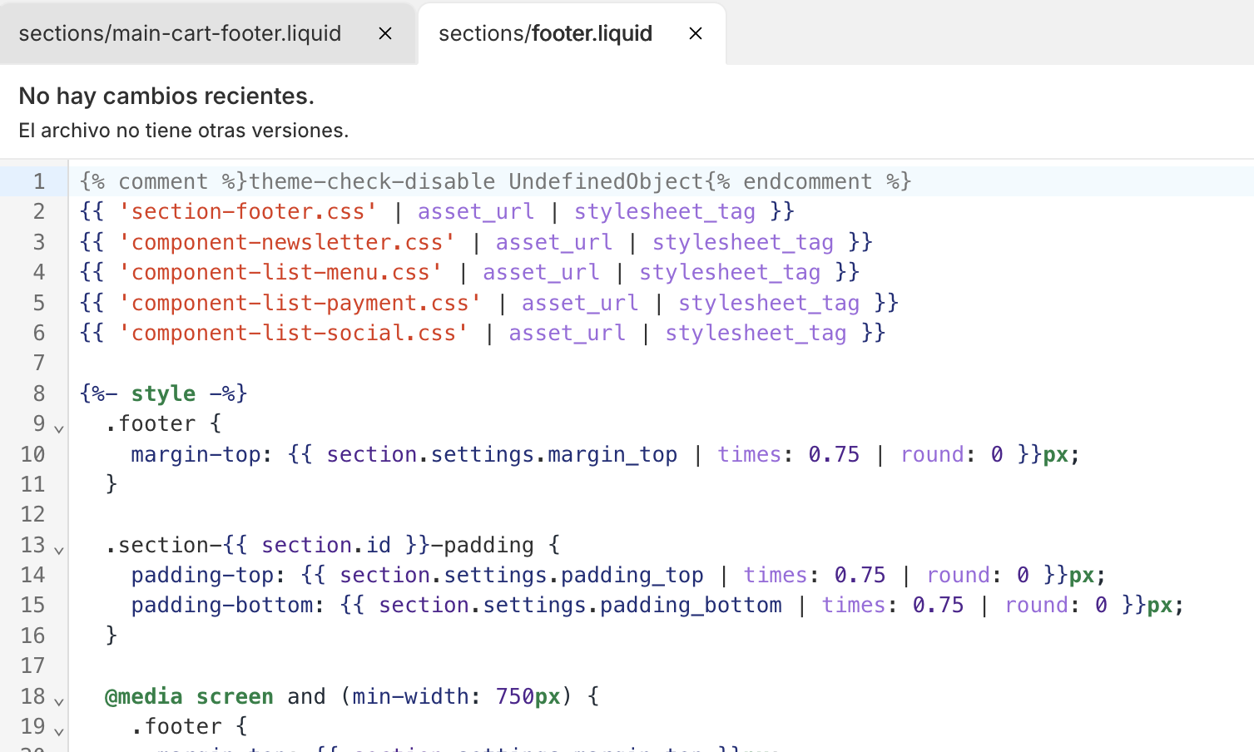This screenshot has width=1254, height=752.
Task: Fold the .section padding block at line 13
Action: coord(59,549)
